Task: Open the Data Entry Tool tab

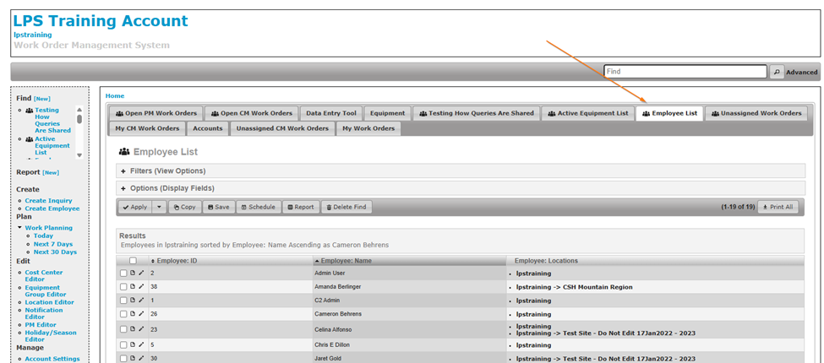Action: coord(331,113)
